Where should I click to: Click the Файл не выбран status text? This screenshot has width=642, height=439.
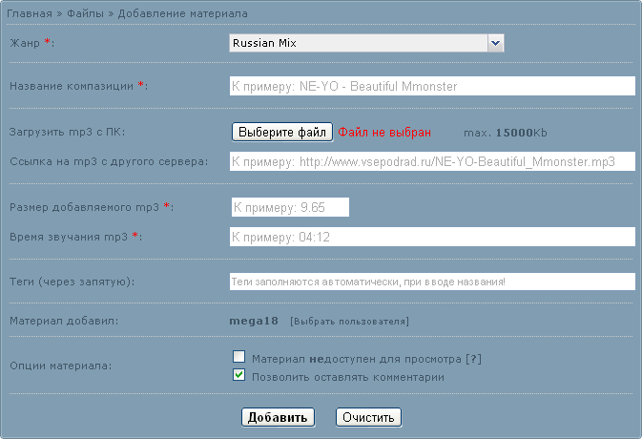[x=384, y=133]
